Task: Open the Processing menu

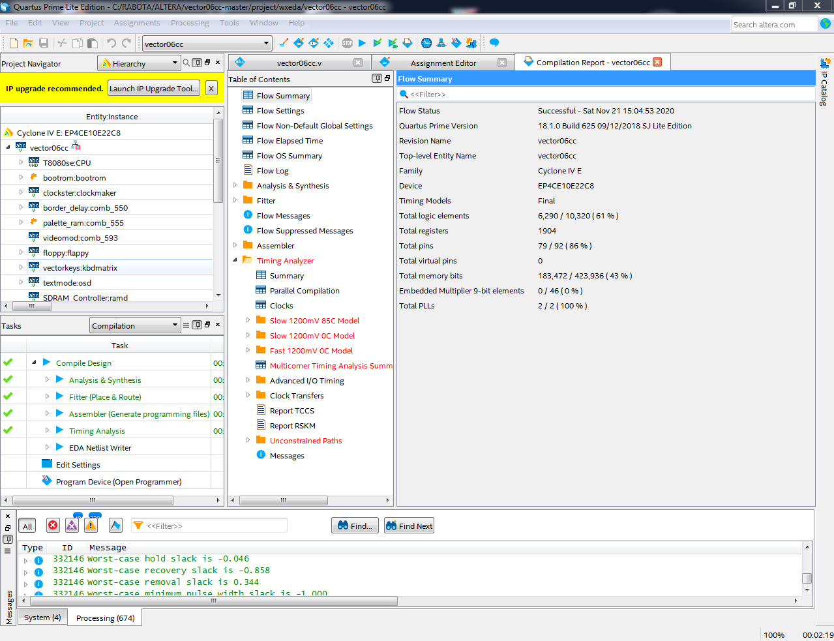Action: [190, 23]
